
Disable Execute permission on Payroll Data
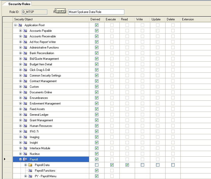point(112,165)
